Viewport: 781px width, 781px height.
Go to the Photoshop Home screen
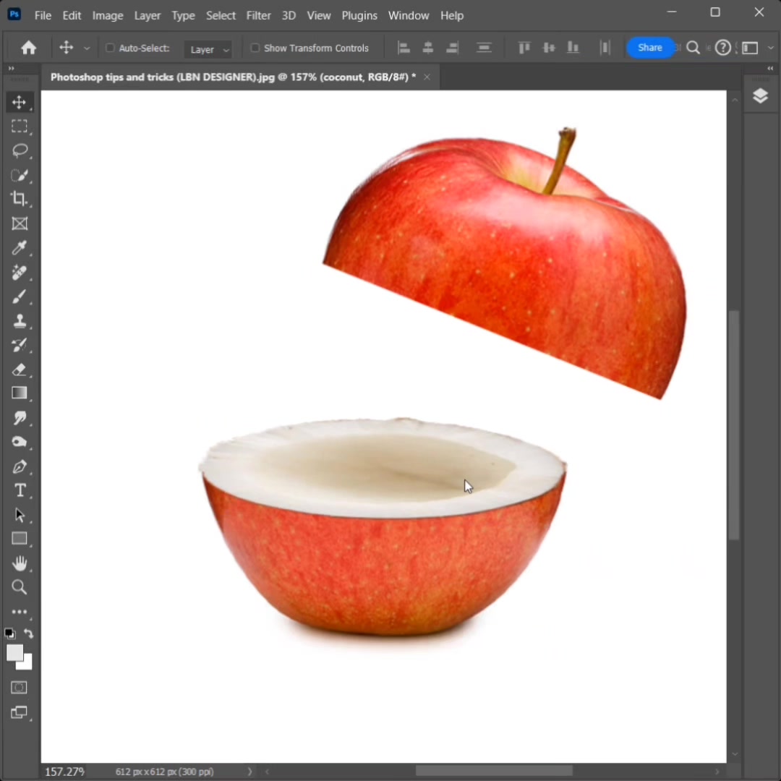click(x=29, y=48)
